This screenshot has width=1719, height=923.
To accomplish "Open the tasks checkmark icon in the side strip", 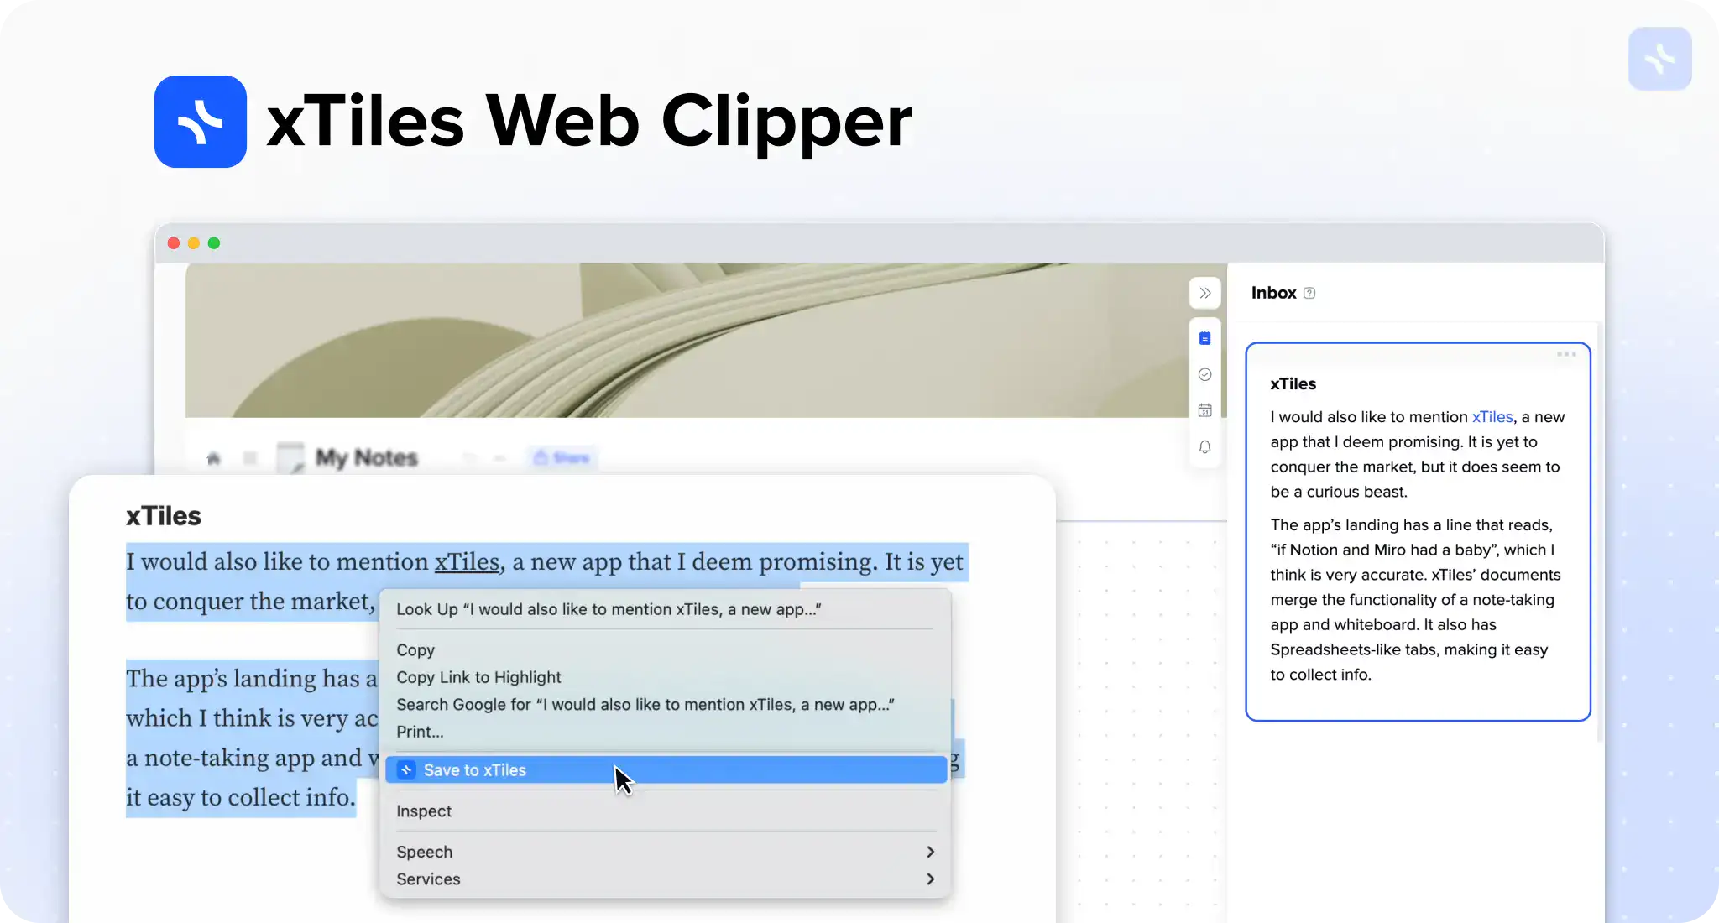I will pyautogui.click(x=1205, y=374).
